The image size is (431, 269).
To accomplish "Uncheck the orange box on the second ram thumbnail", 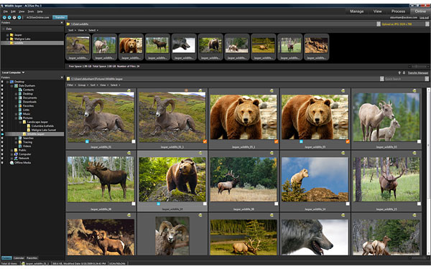I will [205, 141].
